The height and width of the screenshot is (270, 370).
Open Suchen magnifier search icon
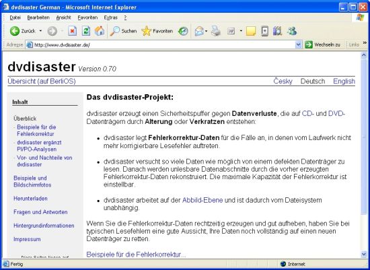click(115, 31)
